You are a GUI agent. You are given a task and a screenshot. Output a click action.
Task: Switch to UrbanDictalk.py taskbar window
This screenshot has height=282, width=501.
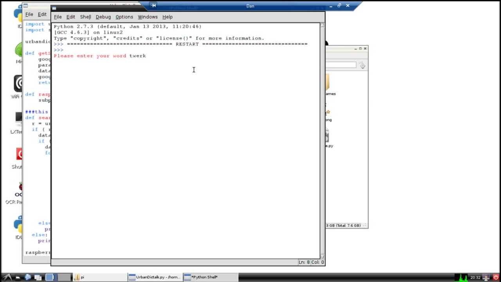click(x=155, y=277)
